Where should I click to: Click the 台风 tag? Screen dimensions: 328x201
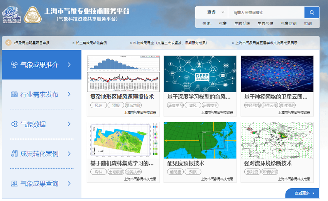pos(193,105)
